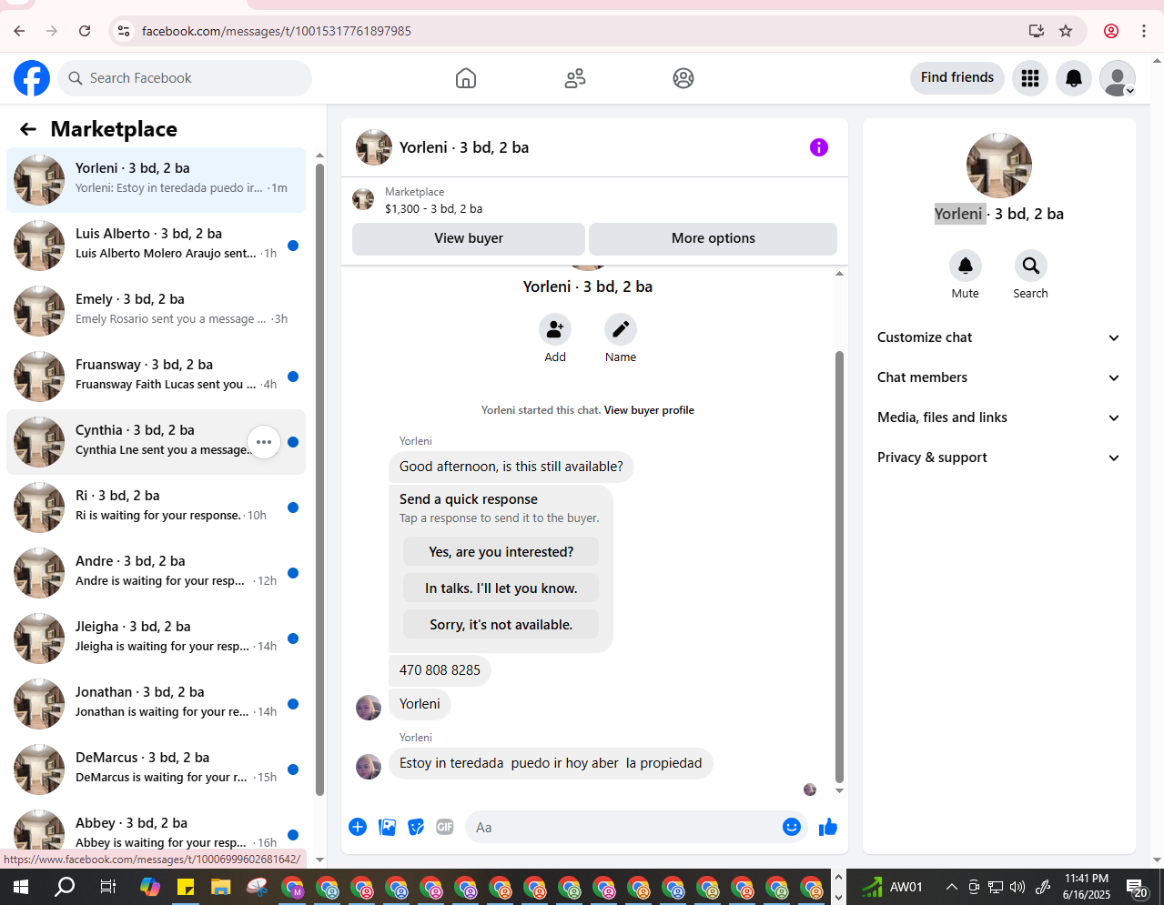Click the listing thumbnail in right panel
The width and height of the screenshot is (1164, 905).
[x=999, y=166]
